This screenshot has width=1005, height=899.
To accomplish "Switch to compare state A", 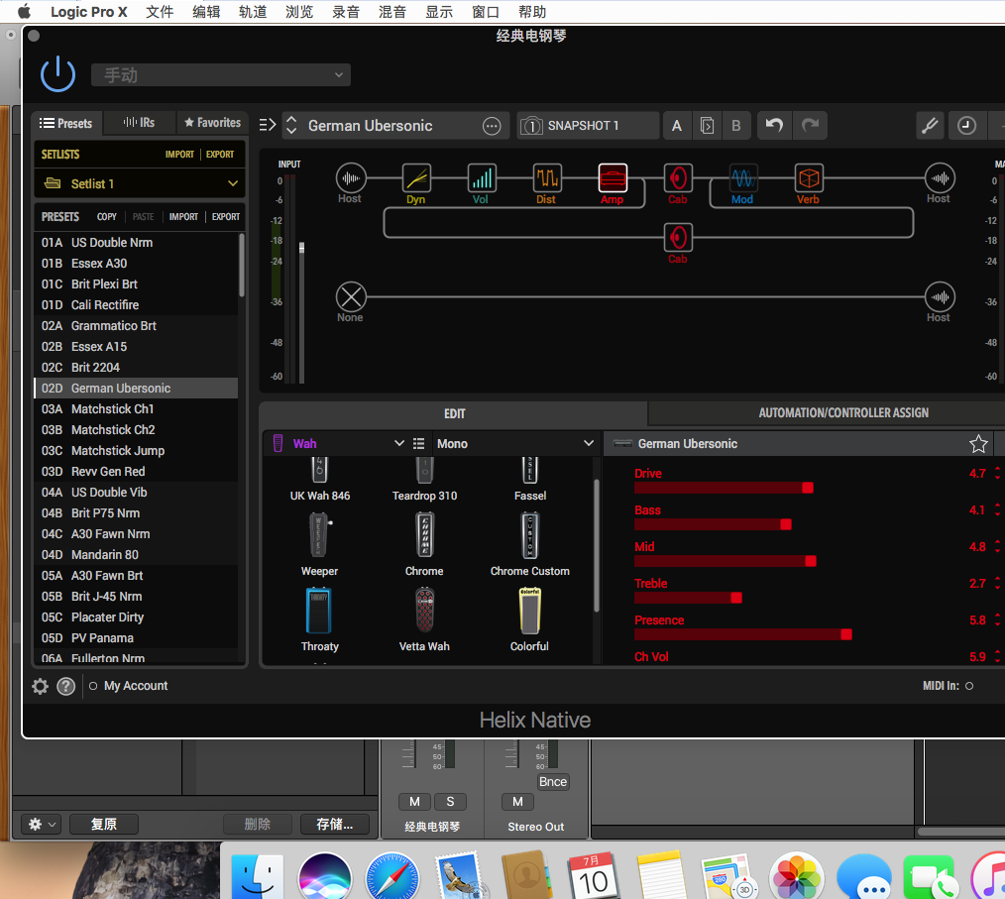I will (x=676, y=125).
